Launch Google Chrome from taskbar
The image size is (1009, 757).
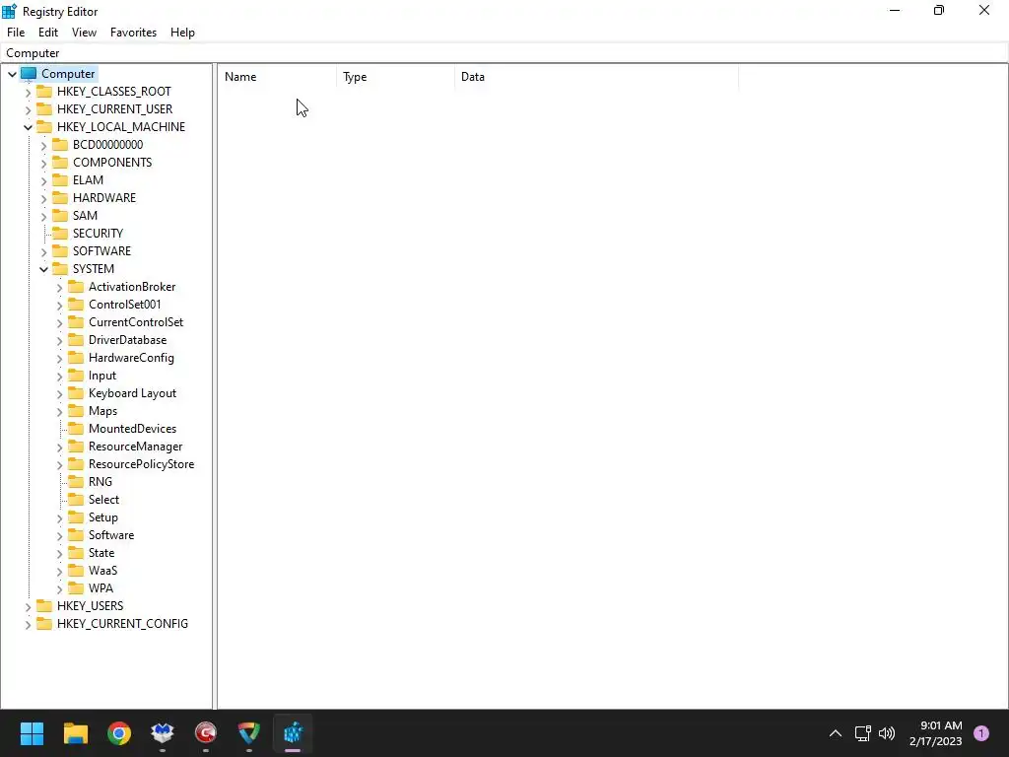pyautogui.click(x=119, y=733)
